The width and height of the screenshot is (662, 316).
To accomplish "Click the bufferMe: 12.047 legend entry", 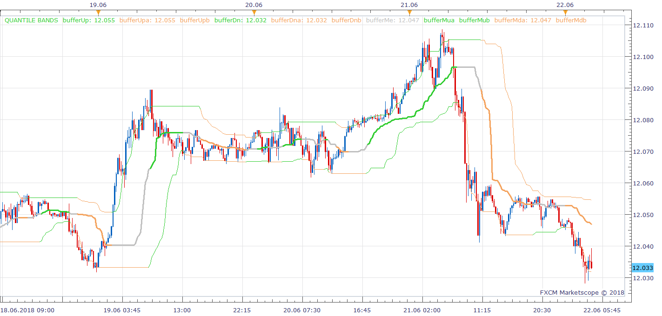I will pos(393,20).
